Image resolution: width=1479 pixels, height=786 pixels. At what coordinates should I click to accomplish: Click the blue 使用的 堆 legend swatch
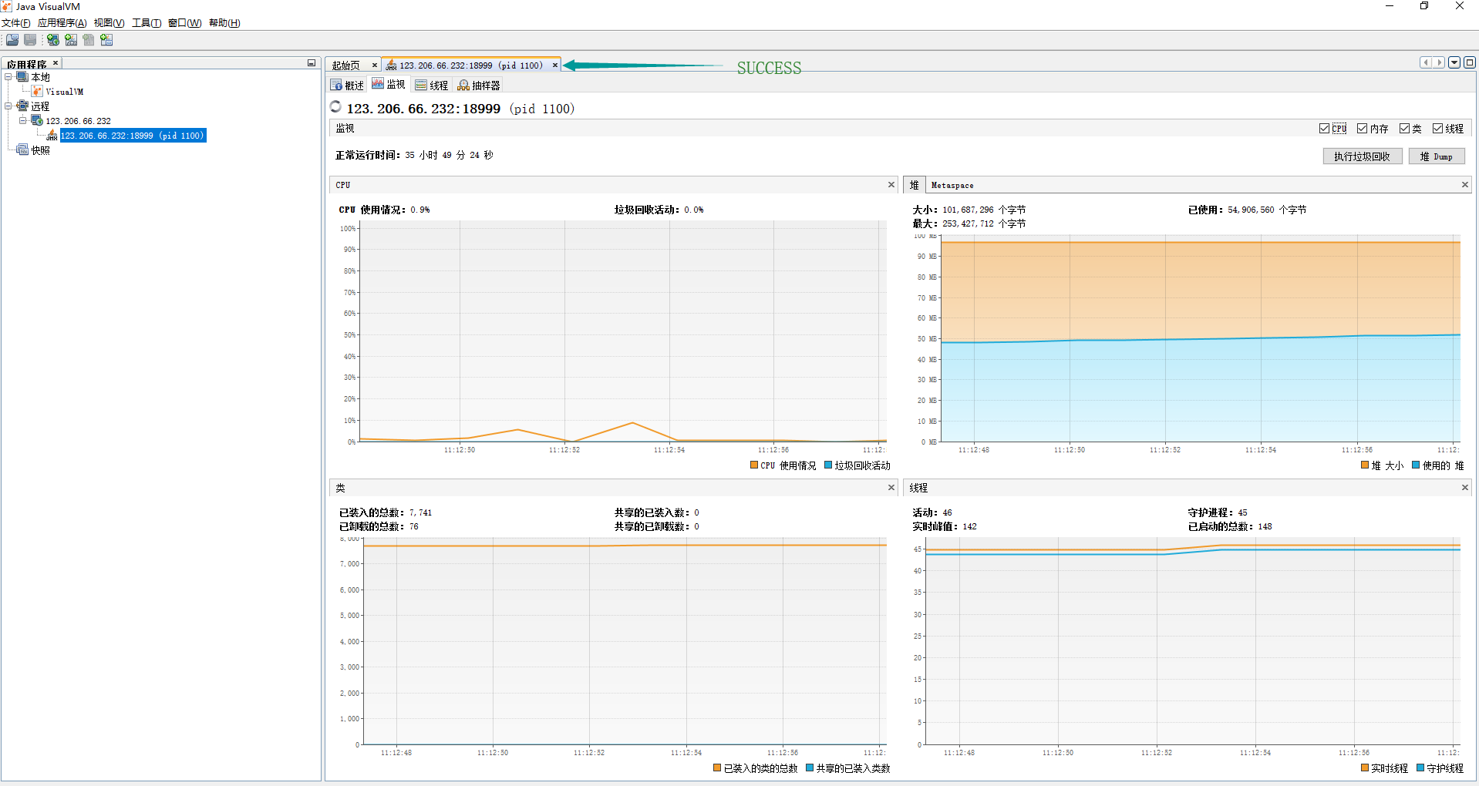pyautogui.click(x=1416, y=465)
